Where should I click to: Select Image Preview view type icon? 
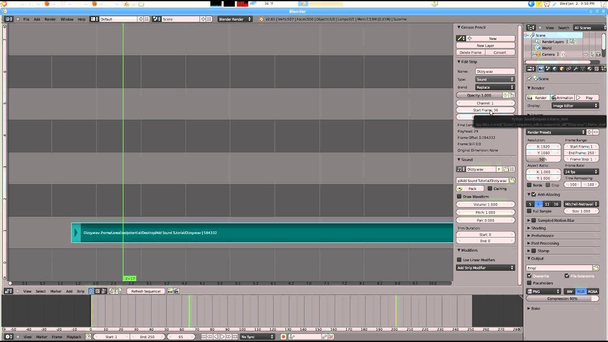[x=97, y=291]
